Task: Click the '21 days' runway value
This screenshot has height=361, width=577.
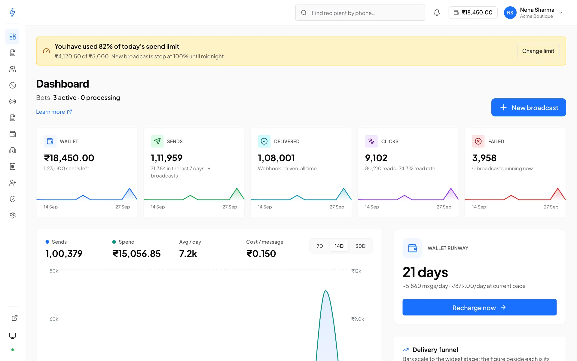Action: tap(425, 272)
